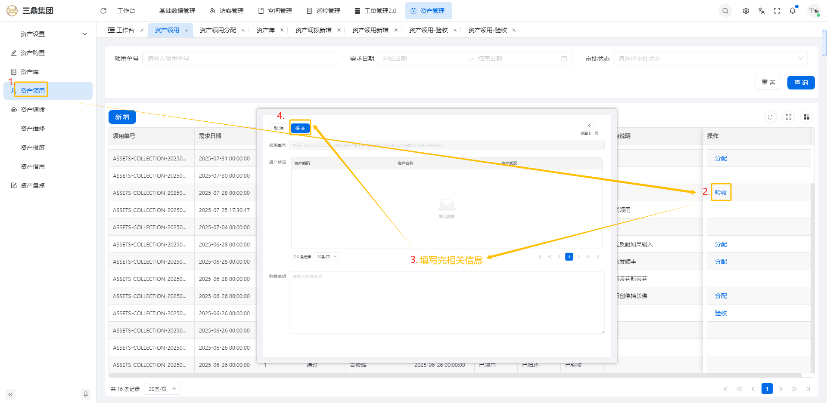Click the 查询 button

click(x=801, y=83)
